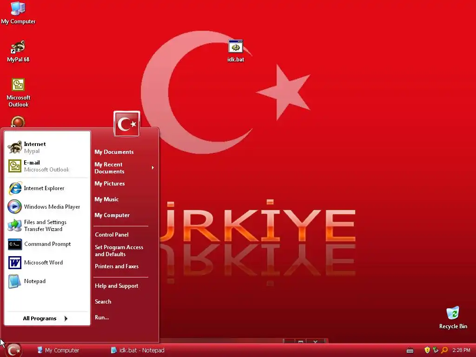Open Microsoft Outlook desktop icon

click(x=18, y=93)
